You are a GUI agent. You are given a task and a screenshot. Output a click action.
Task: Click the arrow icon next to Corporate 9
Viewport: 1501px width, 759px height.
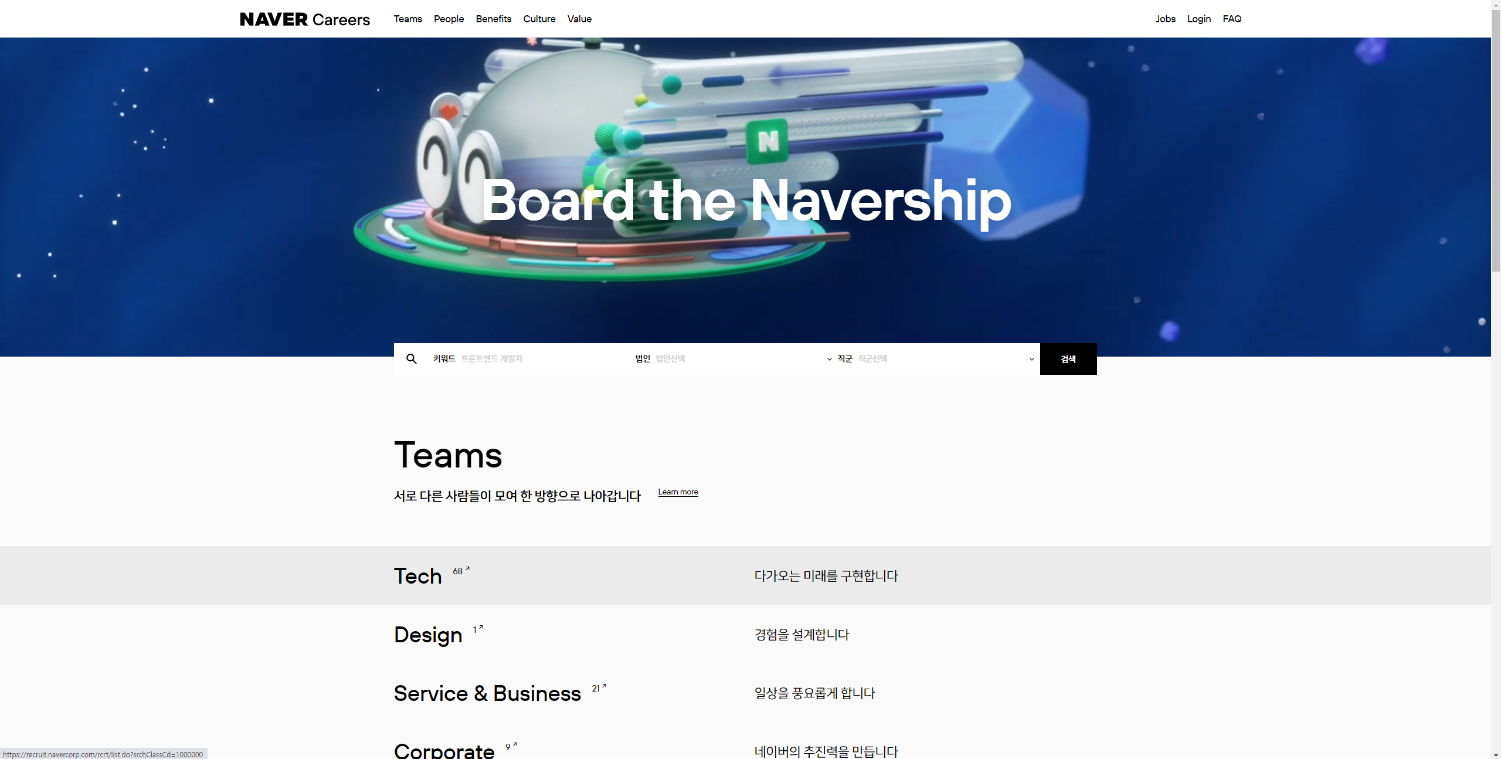pos(515,744)
